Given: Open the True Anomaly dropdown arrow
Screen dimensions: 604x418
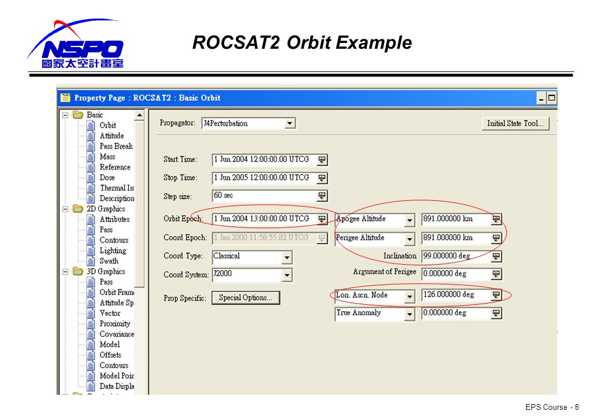Looking at the screenshot, I should point(409,315).
